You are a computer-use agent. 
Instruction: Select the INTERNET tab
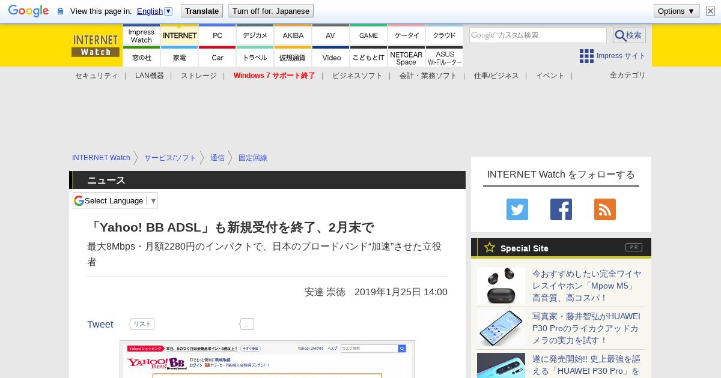click(180, 36)
